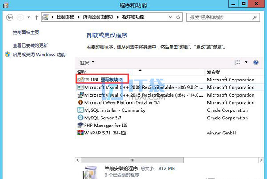Expand the chevron after 所有控制面板项 breadcrumb
Screen dimensions: 267x179
(118, 17)
